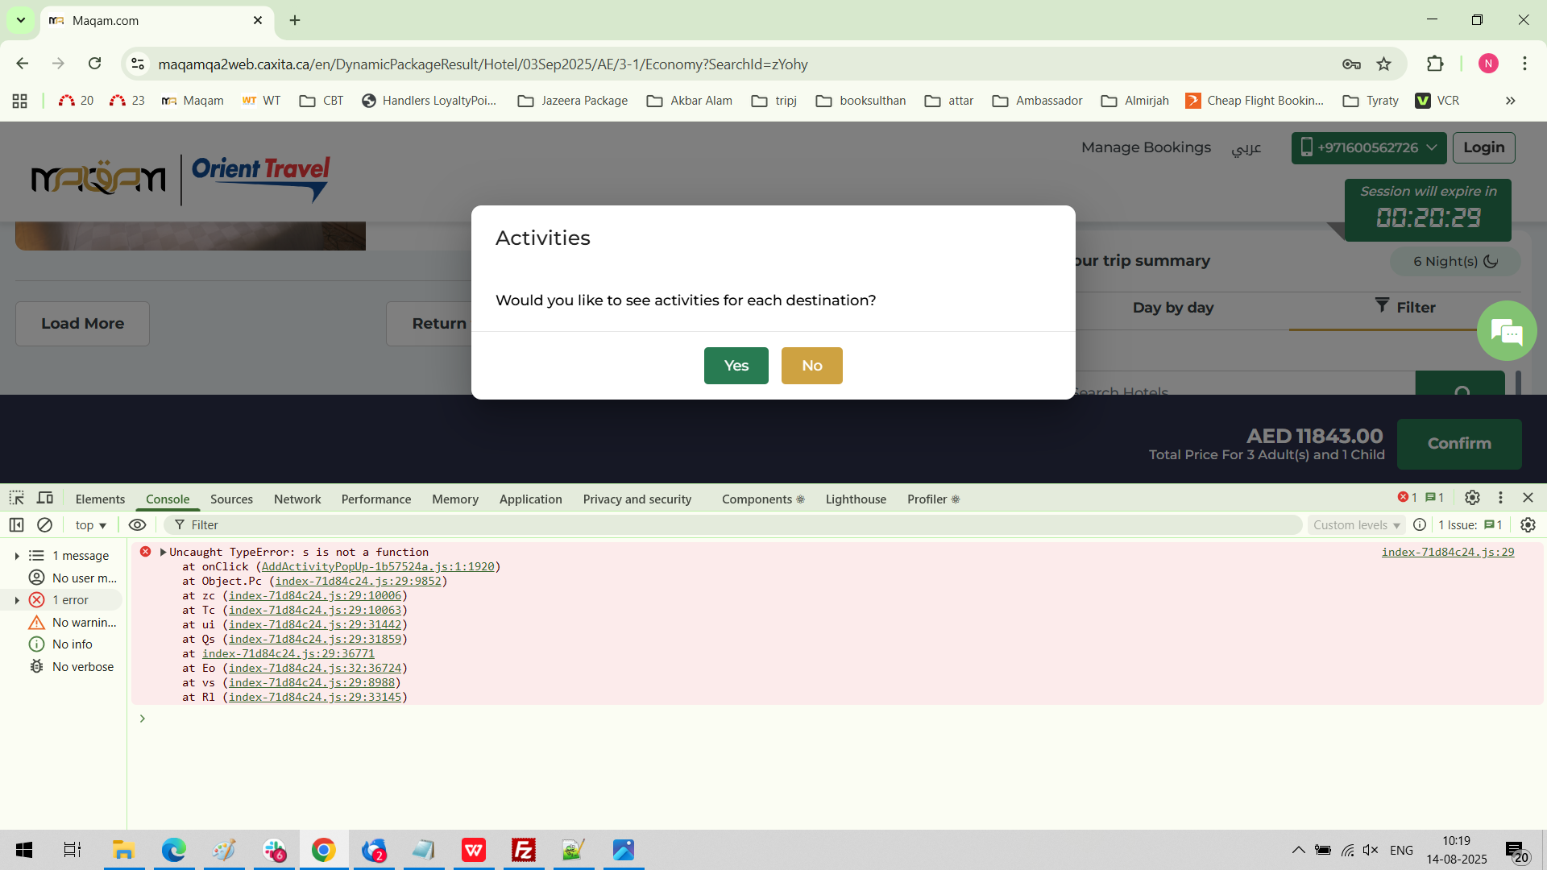Viewport: 1547px width, 870px height.
Task: Click the inspect element picker icon
Action: [x=17, y=498]
